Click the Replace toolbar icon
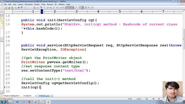185x104 pixels. pyautogui.click(x=51, y=8)
